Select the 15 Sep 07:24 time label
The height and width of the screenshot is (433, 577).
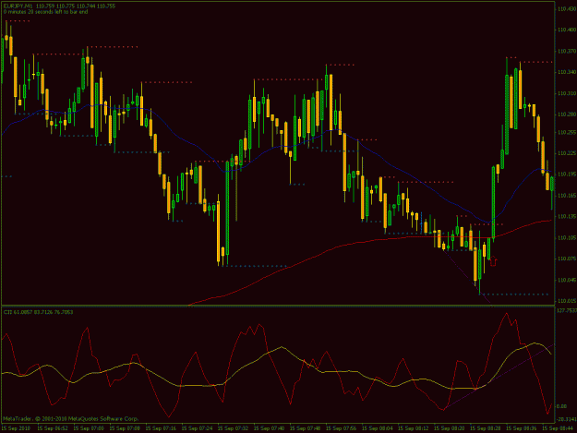pyautogui.click(x=197, y=428)
